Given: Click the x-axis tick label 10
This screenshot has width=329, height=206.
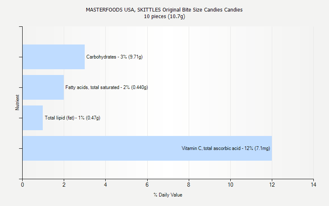Looking at the screenshot, I should coord(230,185).
